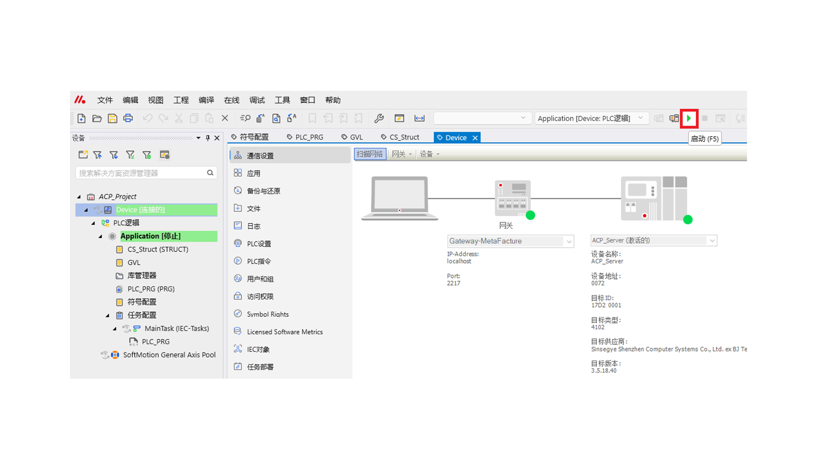Image resolution: width=817 pixels, height=459 pixels.
Task: Click the New file toolbar icon
Action: pos(81,119)
